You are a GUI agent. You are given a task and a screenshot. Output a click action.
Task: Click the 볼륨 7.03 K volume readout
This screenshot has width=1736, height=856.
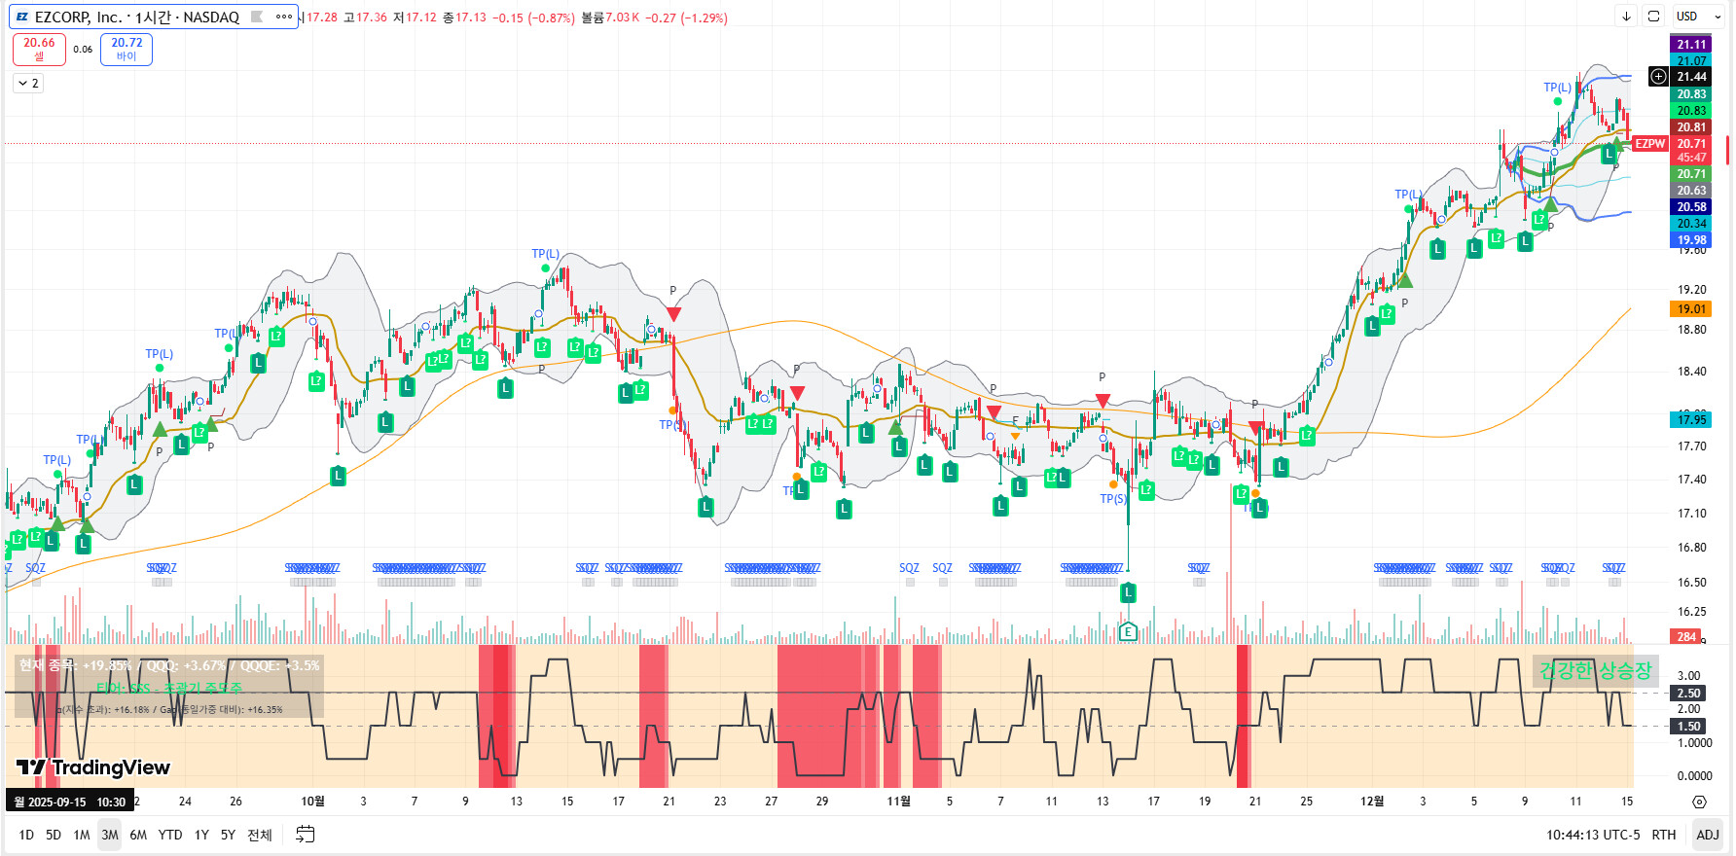click(610, 18)
